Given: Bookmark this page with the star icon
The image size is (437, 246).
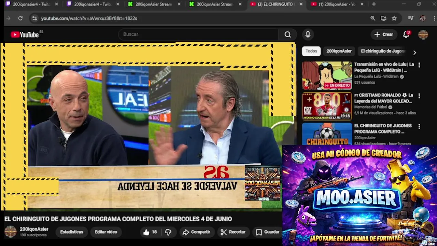Looking at the screenshot, I should coord(394,18).
